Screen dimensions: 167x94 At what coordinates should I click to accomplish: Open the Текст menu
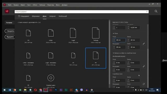point(29,5)
